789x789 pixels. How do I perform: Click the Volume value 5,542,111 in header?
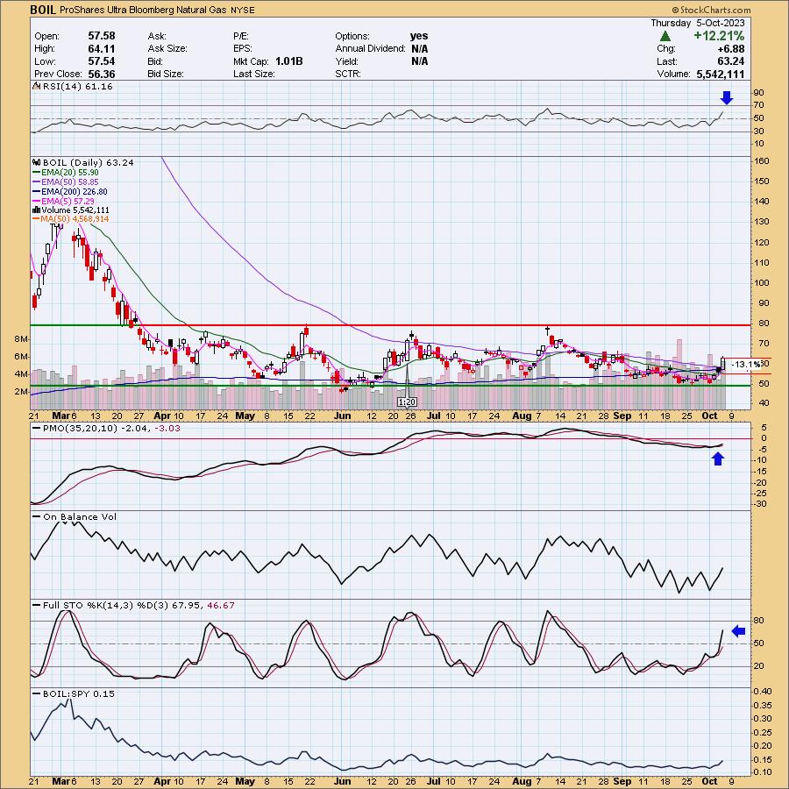coord(721,74)
